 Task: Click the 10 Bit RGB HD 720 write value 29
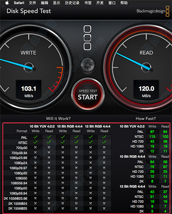152,172
